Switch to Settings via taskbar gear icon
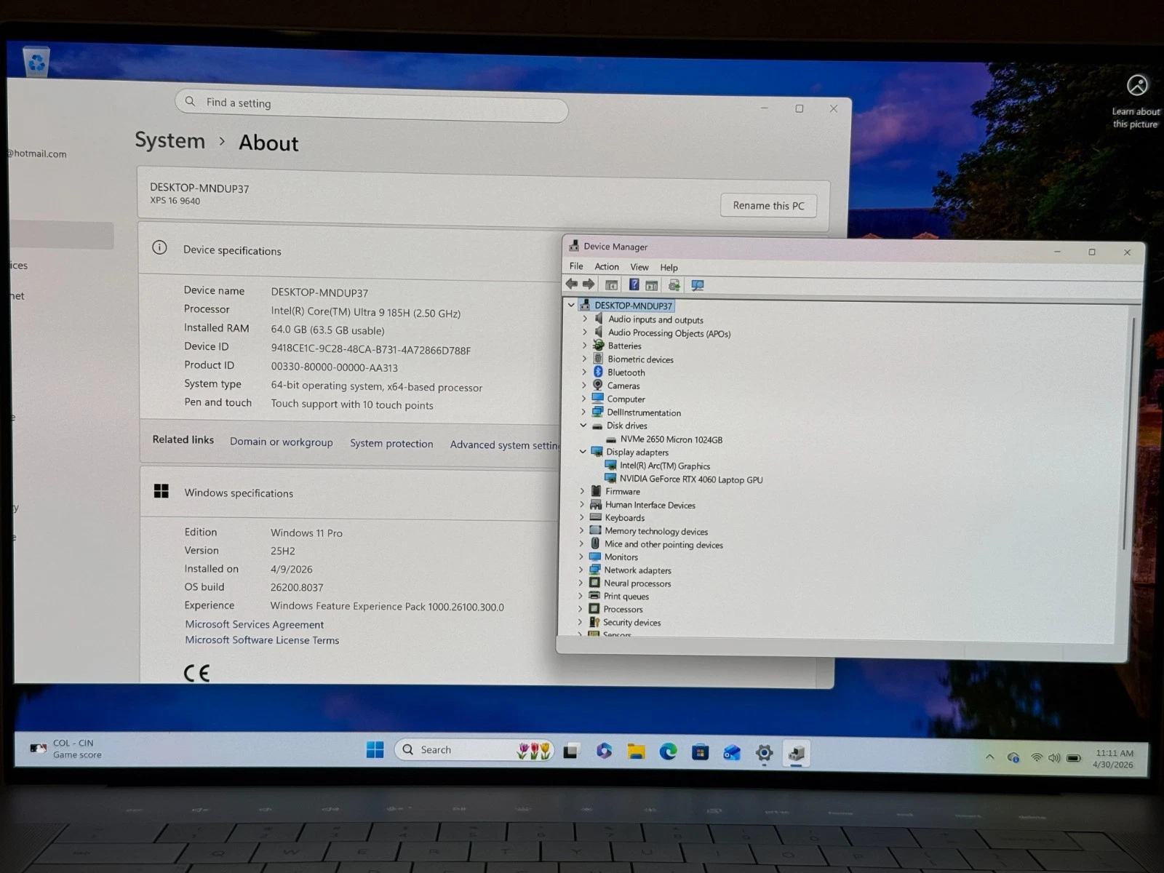The height and width of the screenshot is (873, 1164). coord(764,753)
